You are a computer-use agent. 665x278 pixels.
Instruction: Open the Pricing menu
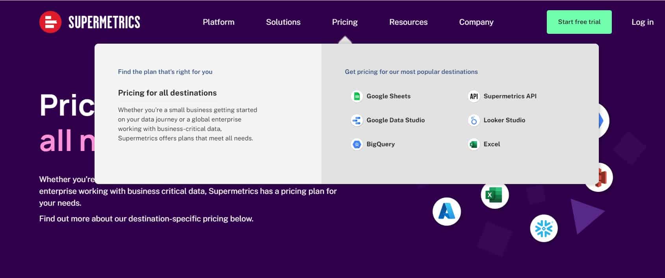pyautogui.click(x=345, y=22)
